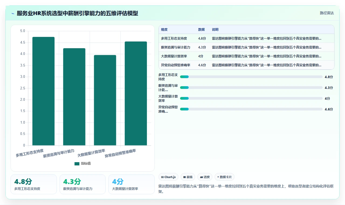Open the 4.3分 薪资追溯与审计能力 data card
Image resolution: width=345 pixels, height=205 pixels.
tap(82, 184)
